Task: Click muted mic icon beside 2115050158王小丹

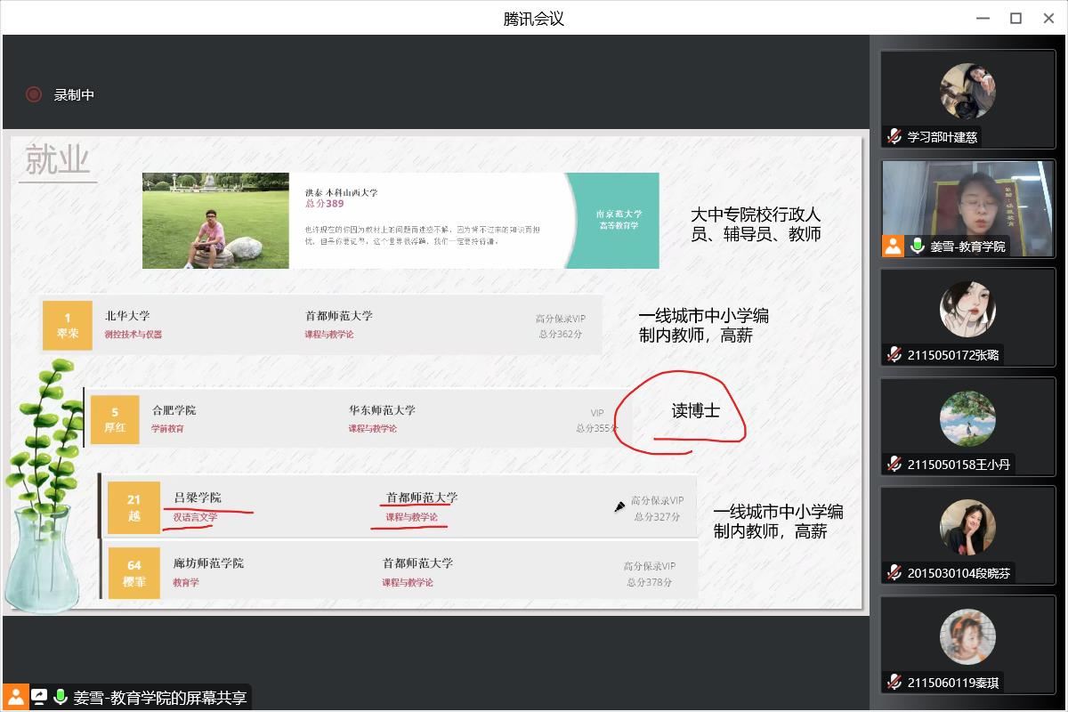Action: pos(894,465)
